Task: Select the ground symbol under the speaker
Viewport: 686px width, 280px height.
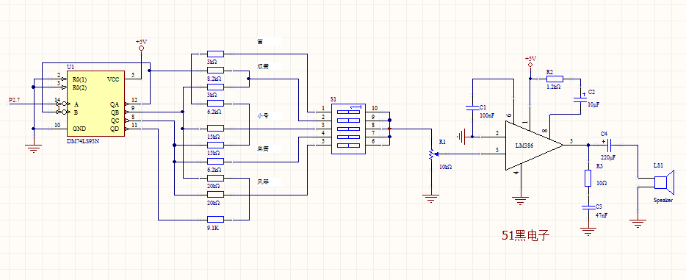Action: [638, 224]
